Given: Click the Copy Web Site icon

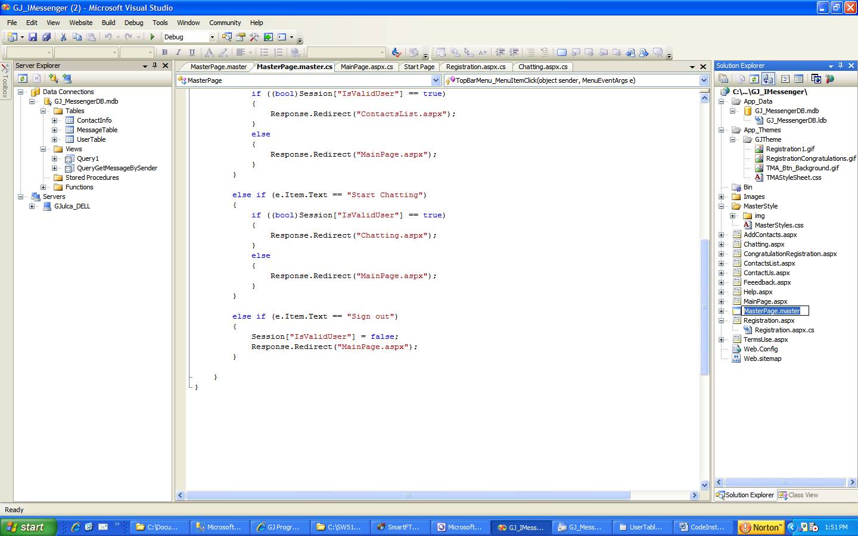Looking at the screenshot, I should coord(816,79).
